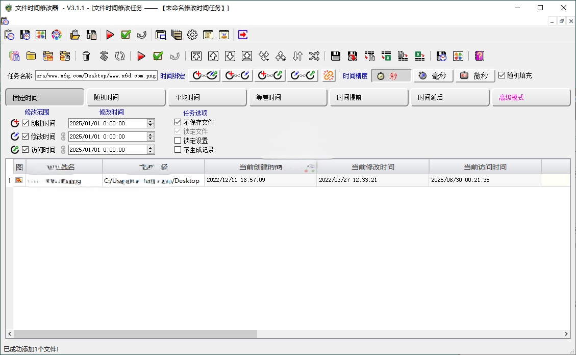Click the link icon beside 修改时间
The image size is (576, 355).
[x=63, y=136]
